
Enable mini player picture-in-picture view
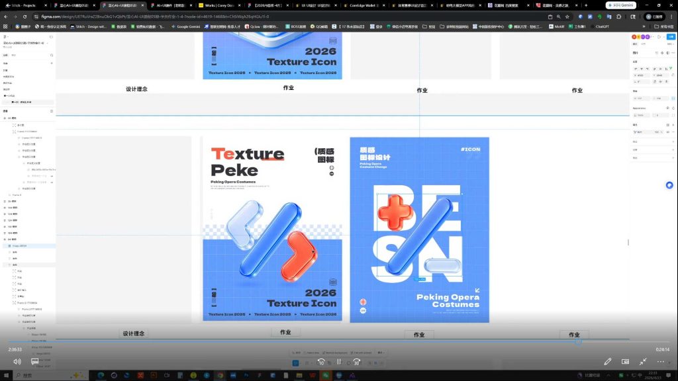(x=625, y=362)
